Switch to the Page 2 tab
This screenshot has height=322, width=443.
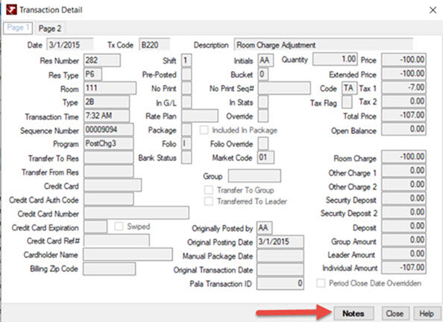pos(50,28)
